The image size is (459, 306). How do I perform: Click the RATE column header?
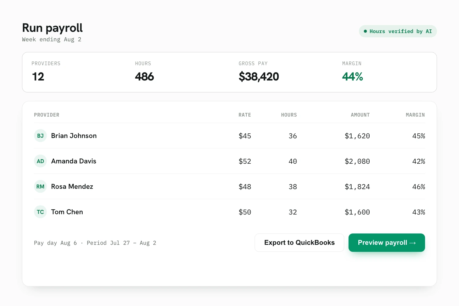click(x=245, y=115)
